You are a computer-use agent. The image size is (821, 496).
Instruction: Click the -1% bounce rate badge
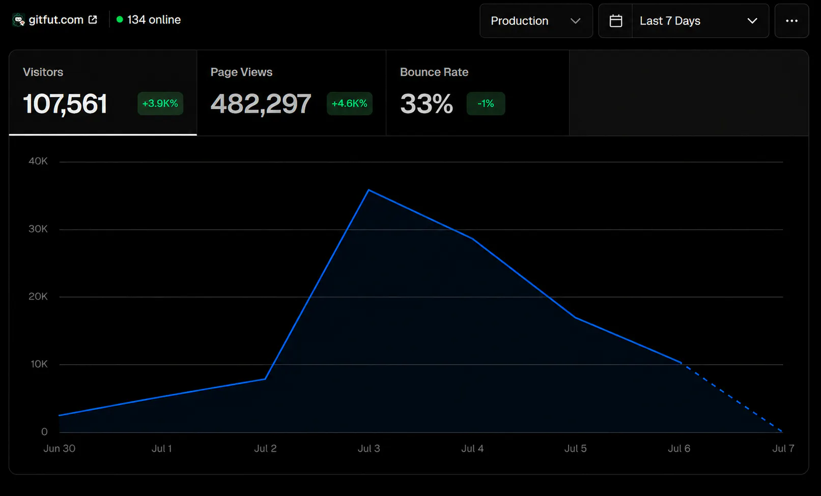point(486,103)
